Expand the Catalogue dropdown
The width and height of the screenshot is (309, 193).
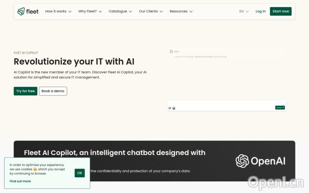[120, 12]
